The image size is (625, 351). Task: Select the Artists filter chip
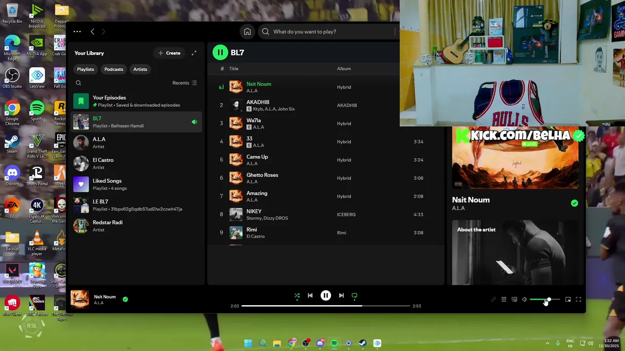click(x=140, y=69)
